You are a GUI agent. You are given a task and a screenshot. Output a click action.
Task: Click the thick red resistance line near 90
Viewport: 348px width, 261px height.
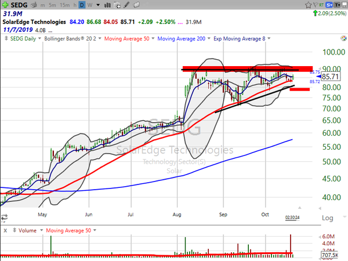(248, 69)
